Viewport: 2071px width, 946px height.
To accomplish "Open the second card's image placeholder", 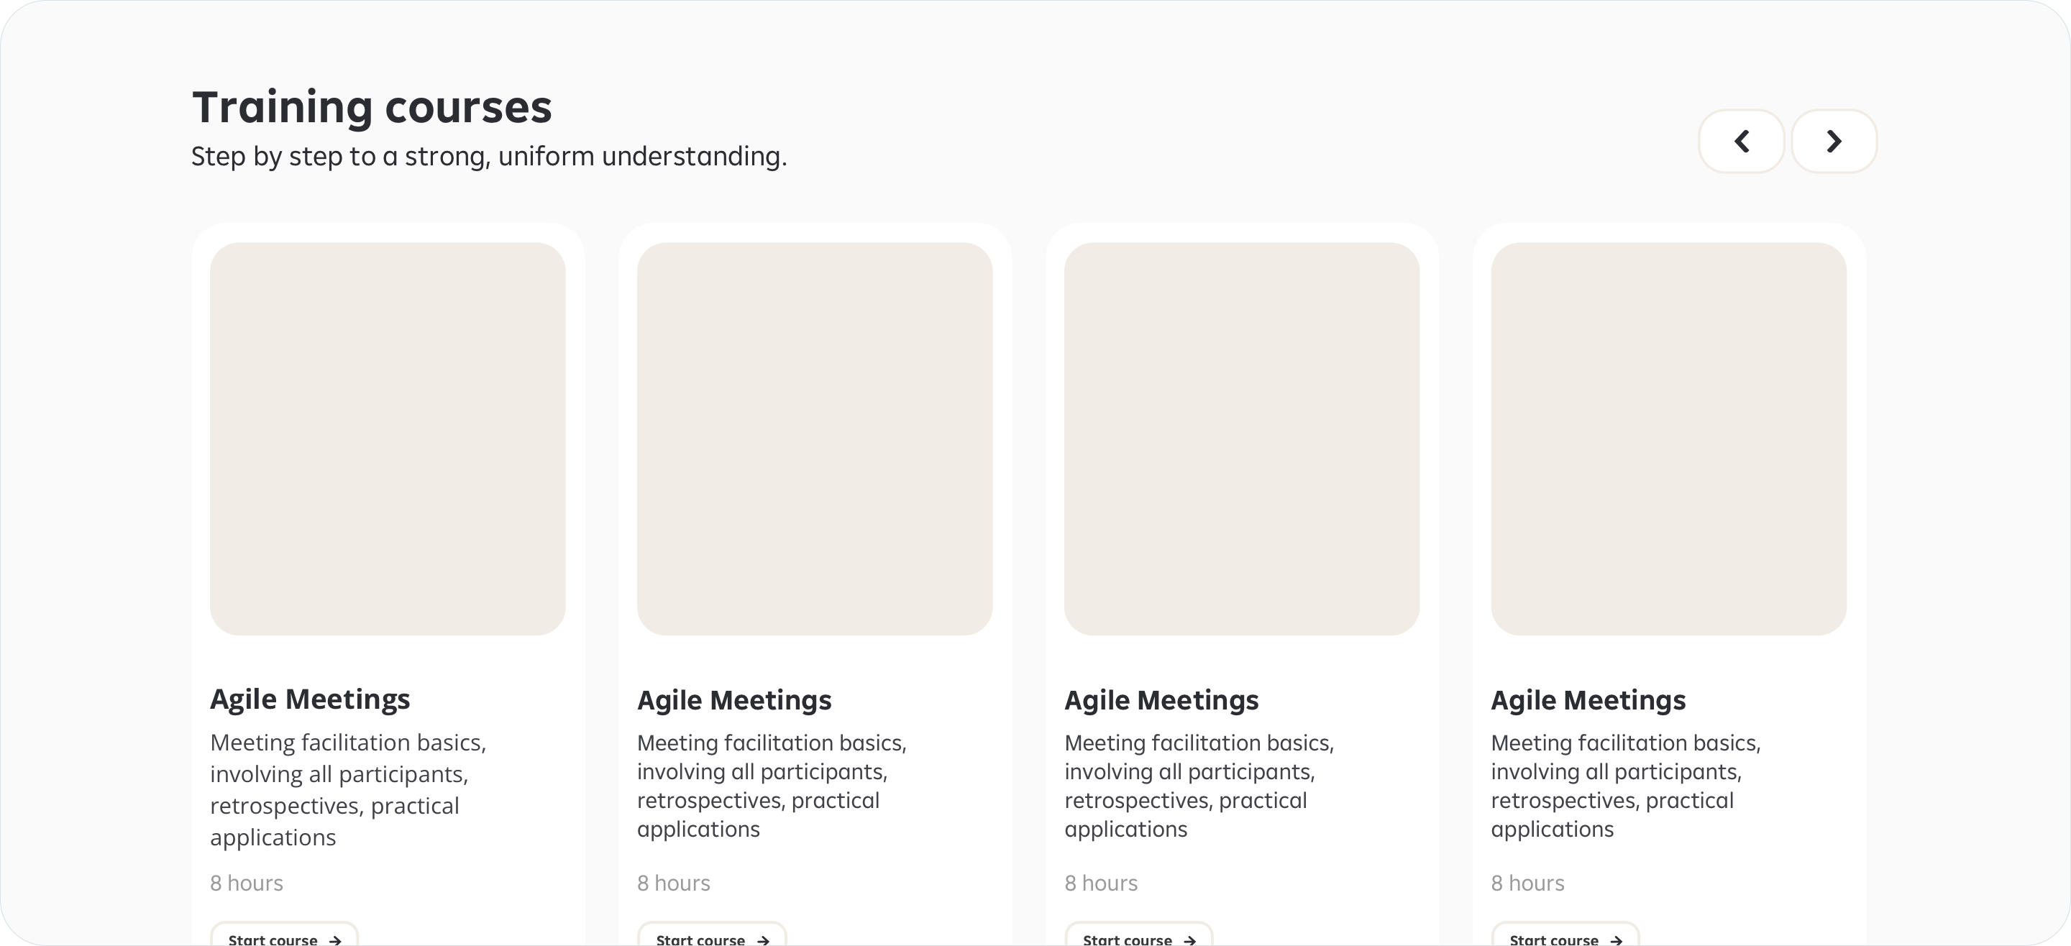I will pos(815,440).
